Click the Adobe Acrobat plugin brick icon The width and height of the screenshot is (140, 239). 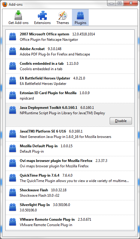(13, 51)
